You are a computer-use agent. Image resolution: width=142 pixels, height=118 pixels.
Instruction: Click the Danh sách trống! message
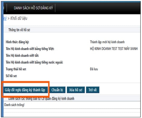pos(14,105)
